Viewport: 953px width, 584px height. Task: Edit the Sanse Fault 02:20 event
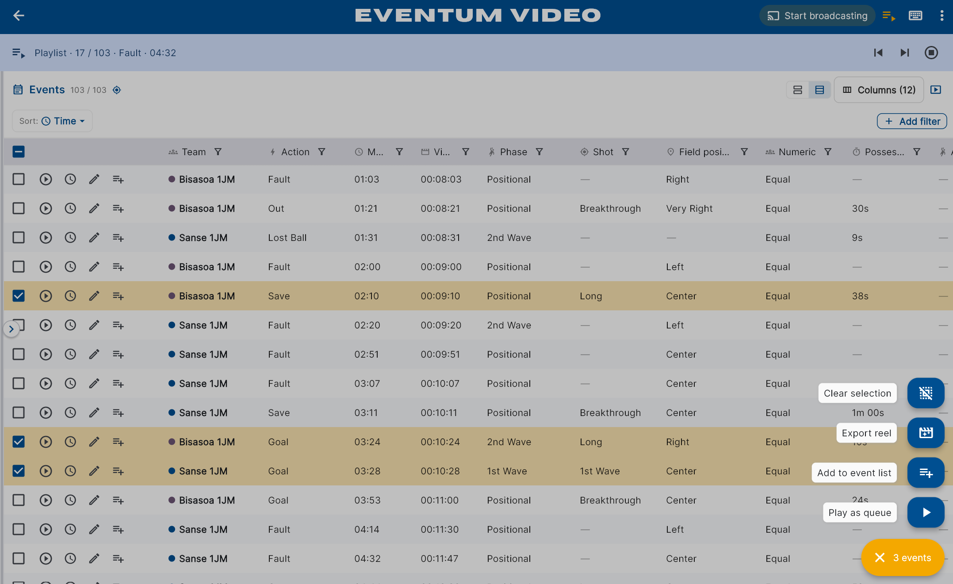pyautogui.click(x=94, y=325)
